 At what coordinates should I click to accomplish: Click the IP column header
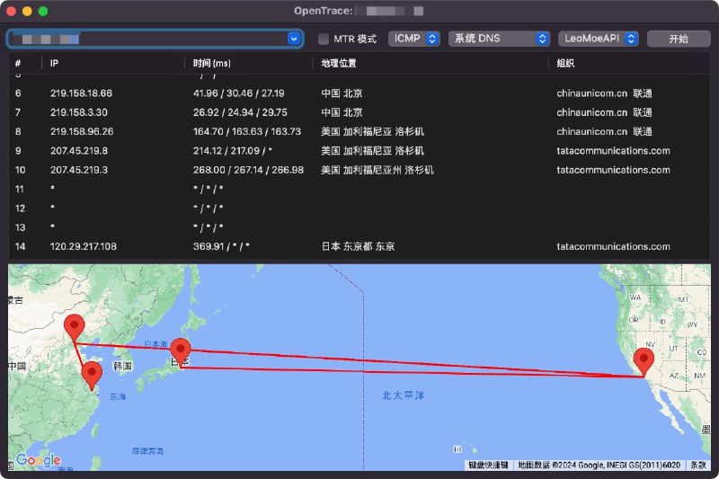54,63
